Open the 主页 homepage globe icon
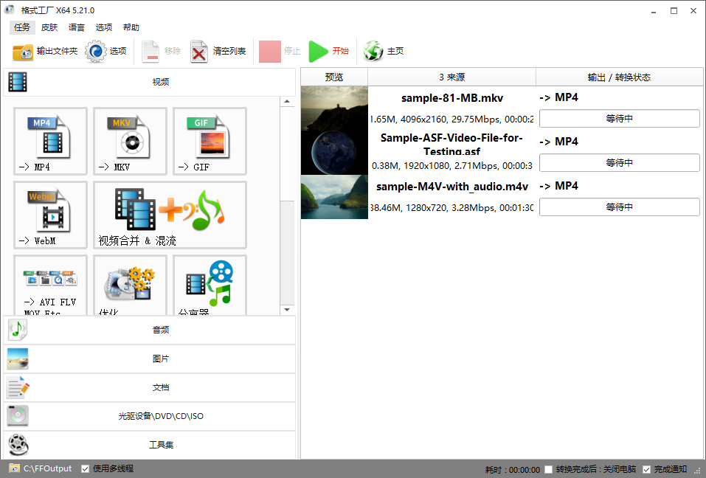The image size is (706, 478). pos(373,51)
